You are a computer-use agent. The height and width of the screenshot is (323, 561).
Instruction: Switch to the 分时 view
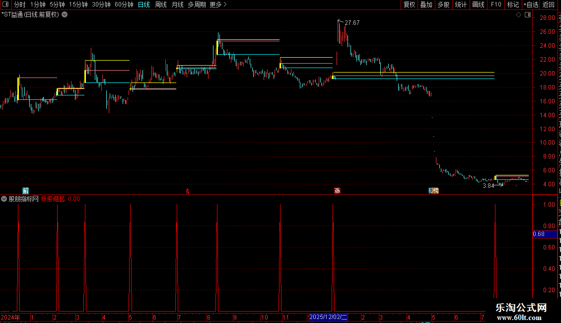point(20,4)
